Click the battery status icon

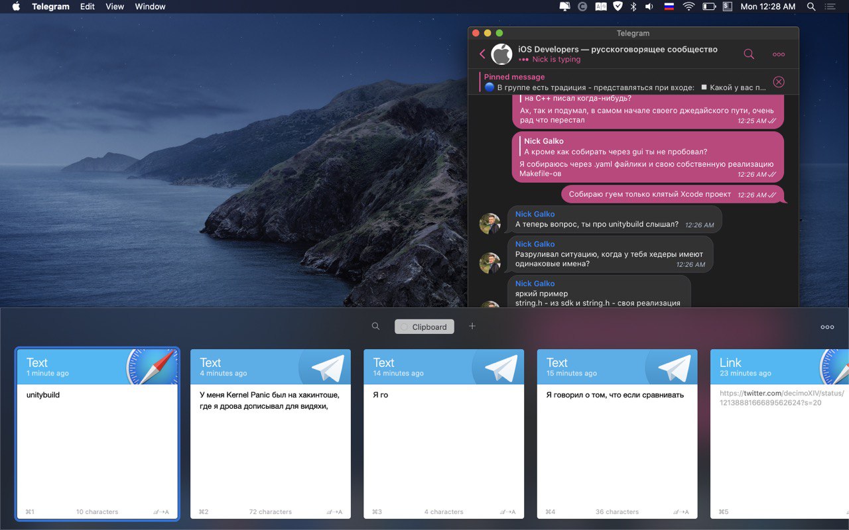709,7
